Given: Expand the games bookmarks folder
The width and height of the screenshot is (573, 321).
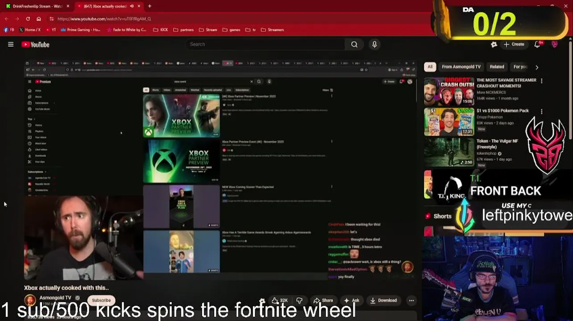Looking at the screenshot, I should 231,30.
